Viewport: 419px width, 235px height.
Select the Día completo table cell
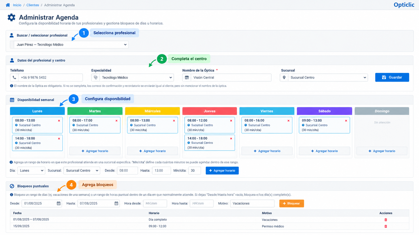(158, 220)
